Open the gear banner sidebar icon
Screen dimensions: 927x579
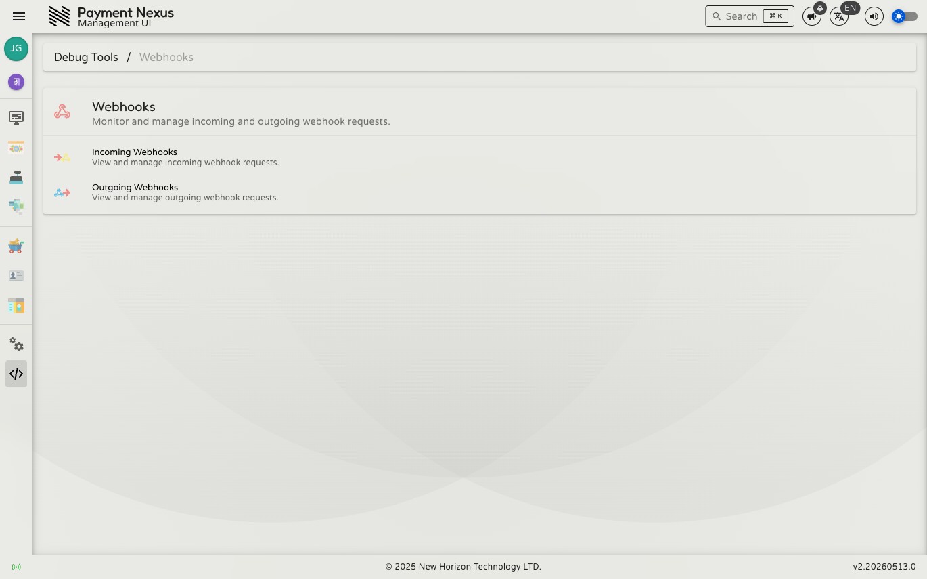[16, 148]
